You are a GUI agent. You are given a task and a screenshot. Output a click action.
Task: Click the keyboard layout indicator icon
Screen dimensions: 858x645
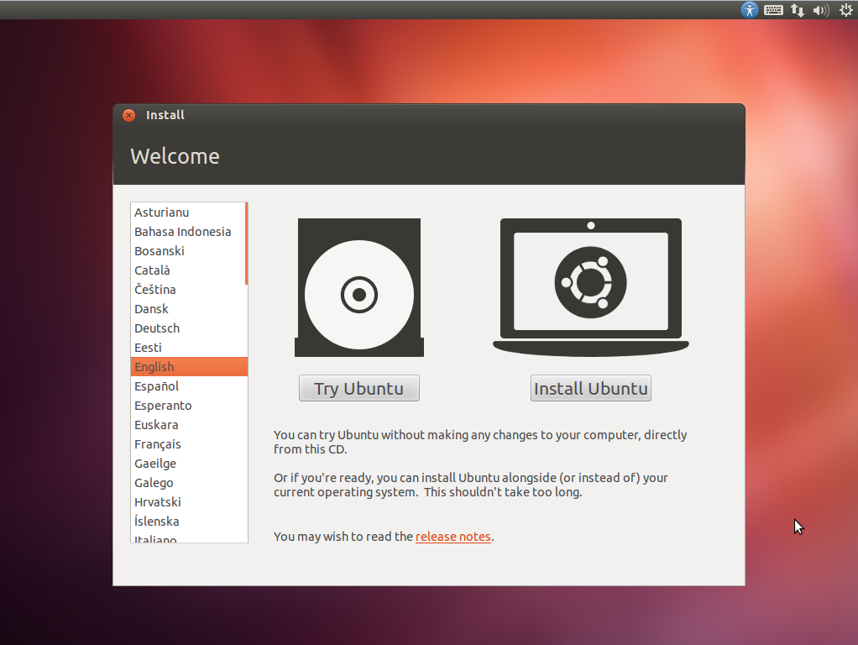pyautogui.click(x=772, y=10)
